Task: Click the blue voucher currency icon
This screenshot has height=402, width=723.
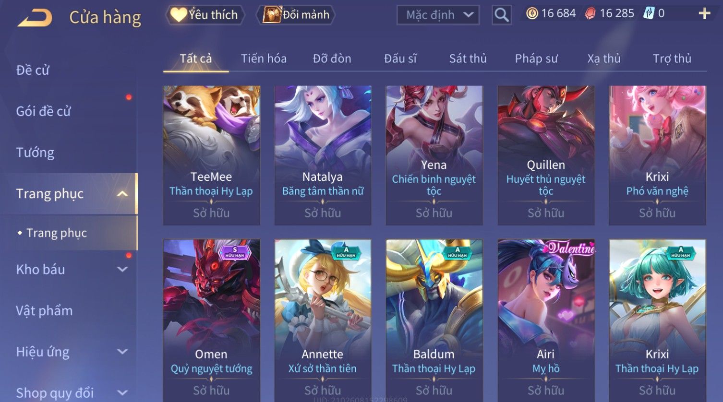Action: [x=649, y=13]
